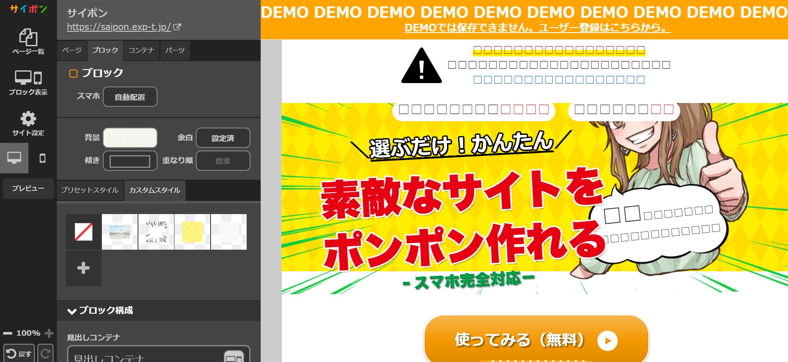The height and width of the screenshot is (362, 788).
Task: Switch to smartphone view mode
Action: coord(42,158)
